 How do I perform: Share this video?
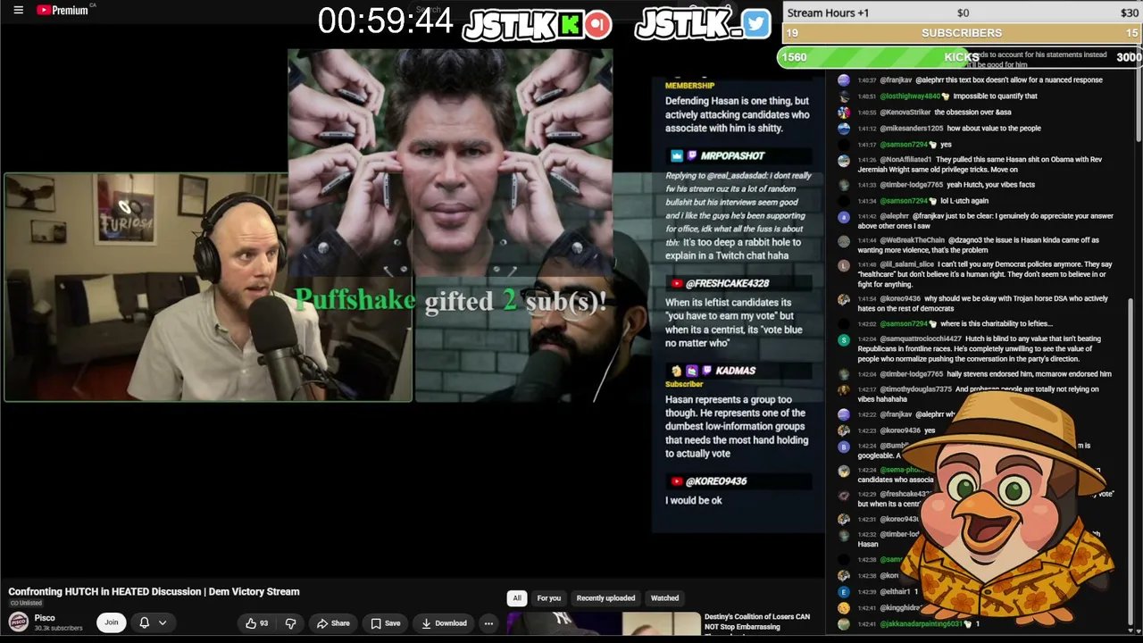(x=333, y=623)
